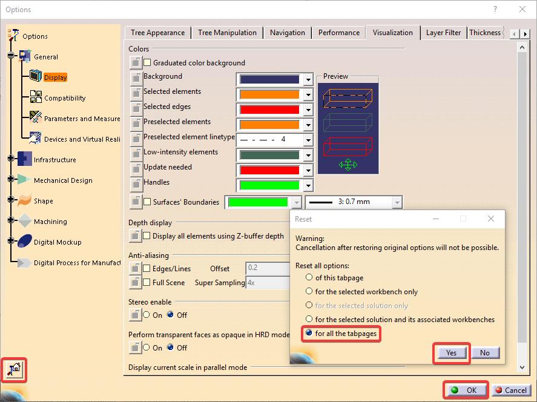Check Display all elements using Z-buffer depth
This screenshot has height=402, width=537.
(x=147, y=236)
